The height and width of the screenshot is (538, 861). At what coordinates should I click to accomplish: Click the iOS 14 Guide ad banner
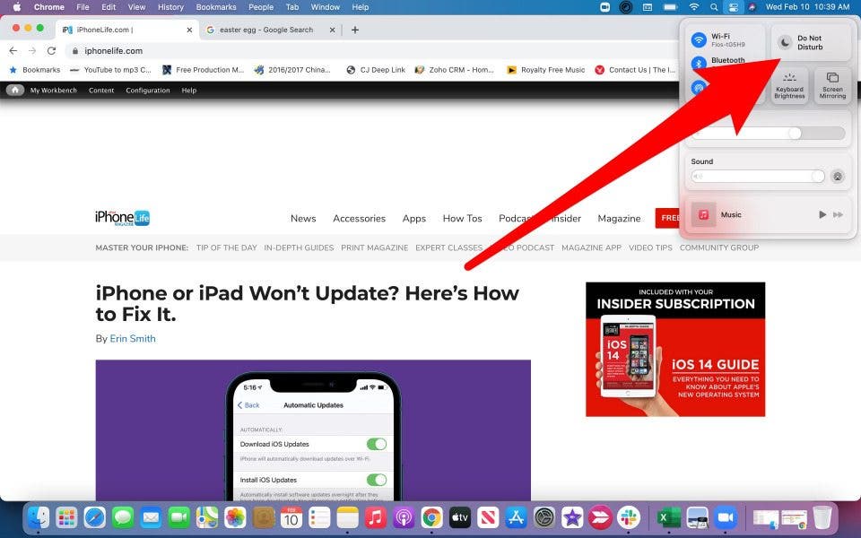(675, 350)
